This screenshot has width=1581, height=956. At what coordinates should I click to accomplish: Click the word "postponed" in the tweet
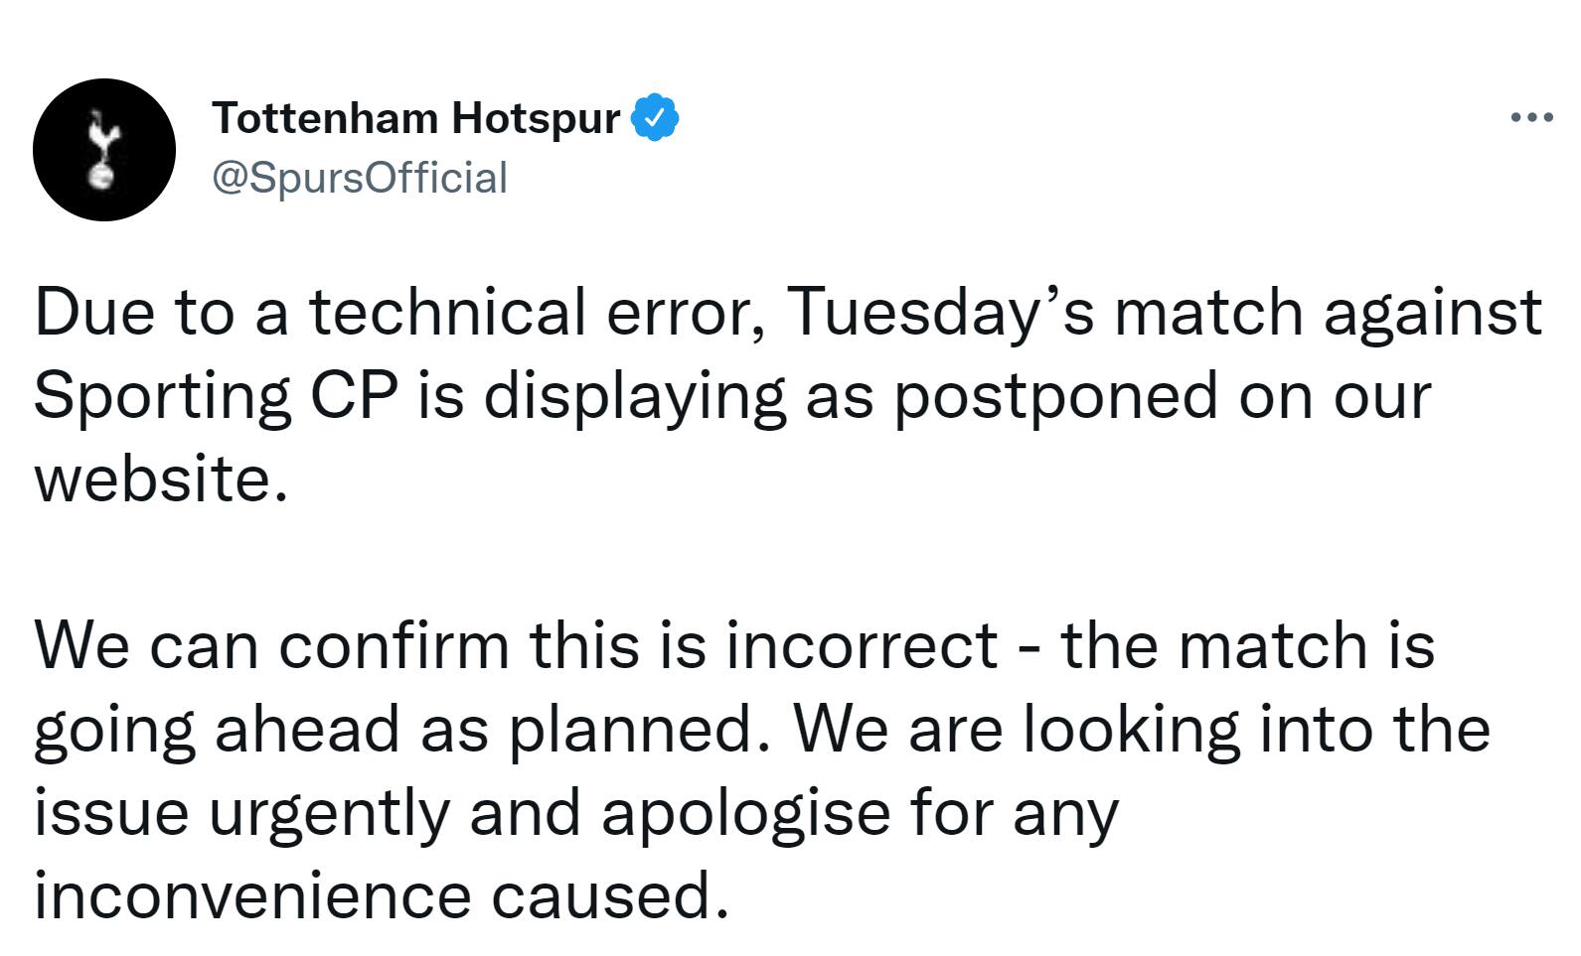pos(1055,397)
